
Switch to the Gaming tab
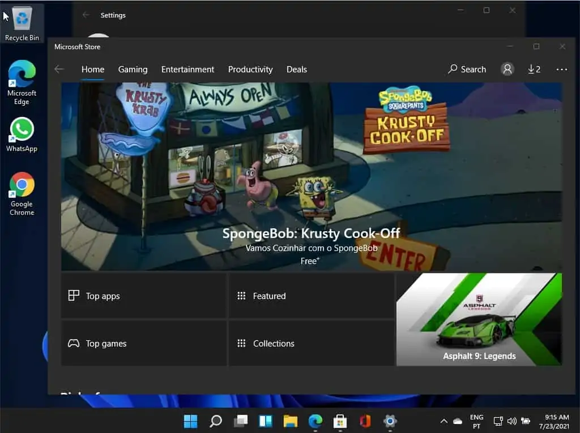click(133, 69)
